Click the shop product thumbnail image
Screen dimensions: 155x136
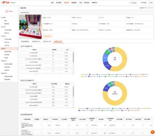(30, 27)
